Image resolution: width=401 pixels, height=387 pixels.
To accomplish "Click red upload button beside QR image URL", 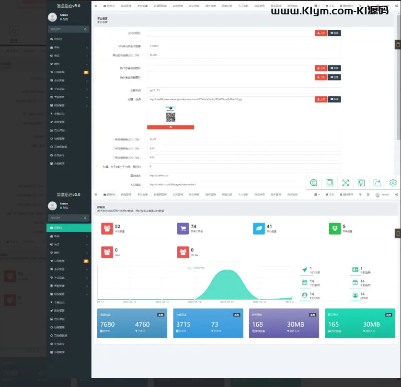I will click(x=321, y=99).
